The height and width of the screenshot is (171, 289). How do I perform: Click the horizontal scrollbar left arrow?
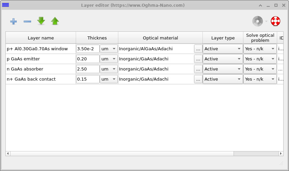coord(8,153)
